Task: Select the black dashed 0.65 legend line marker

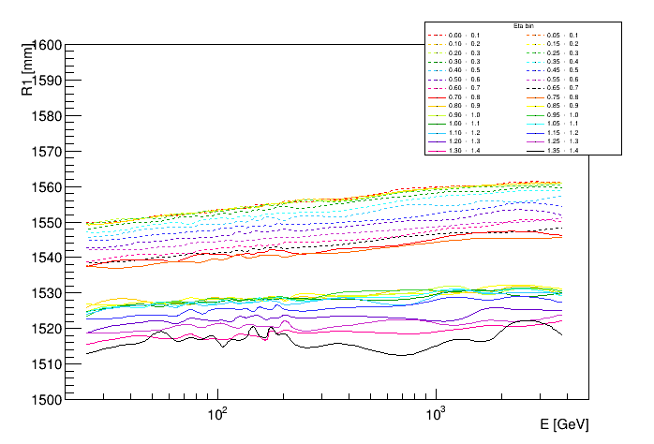Action: (535, 88)
